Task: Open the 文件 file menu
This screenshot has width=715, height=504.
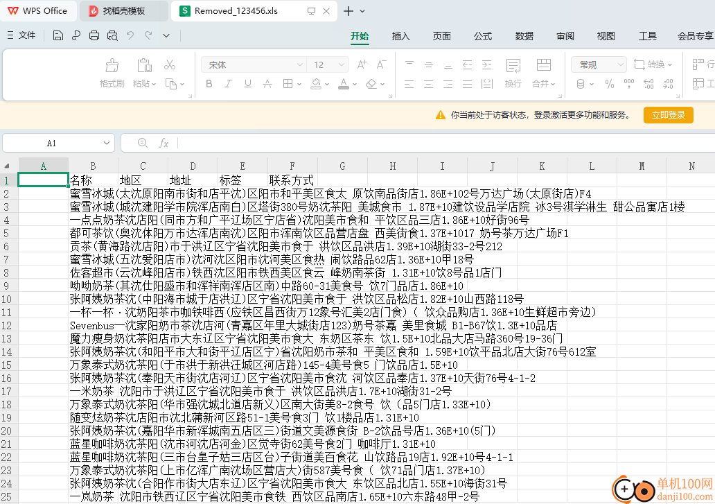Action: click(21, 35)
